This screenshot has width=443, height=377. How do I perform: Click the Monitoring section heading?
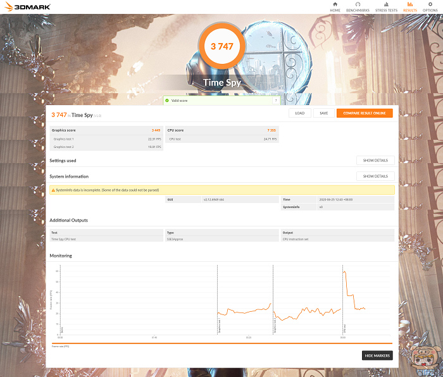(x=61, y=256)
